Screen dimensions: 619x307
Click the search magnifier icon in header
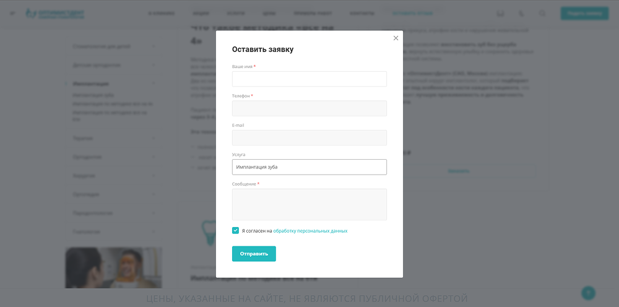click(542, 14)
